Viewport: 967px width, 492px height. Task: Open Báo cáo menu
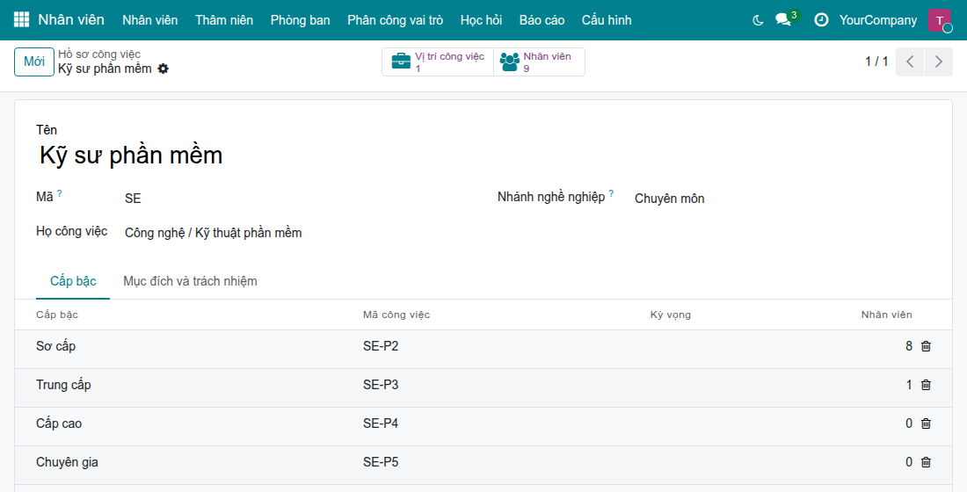click(542, 20)
